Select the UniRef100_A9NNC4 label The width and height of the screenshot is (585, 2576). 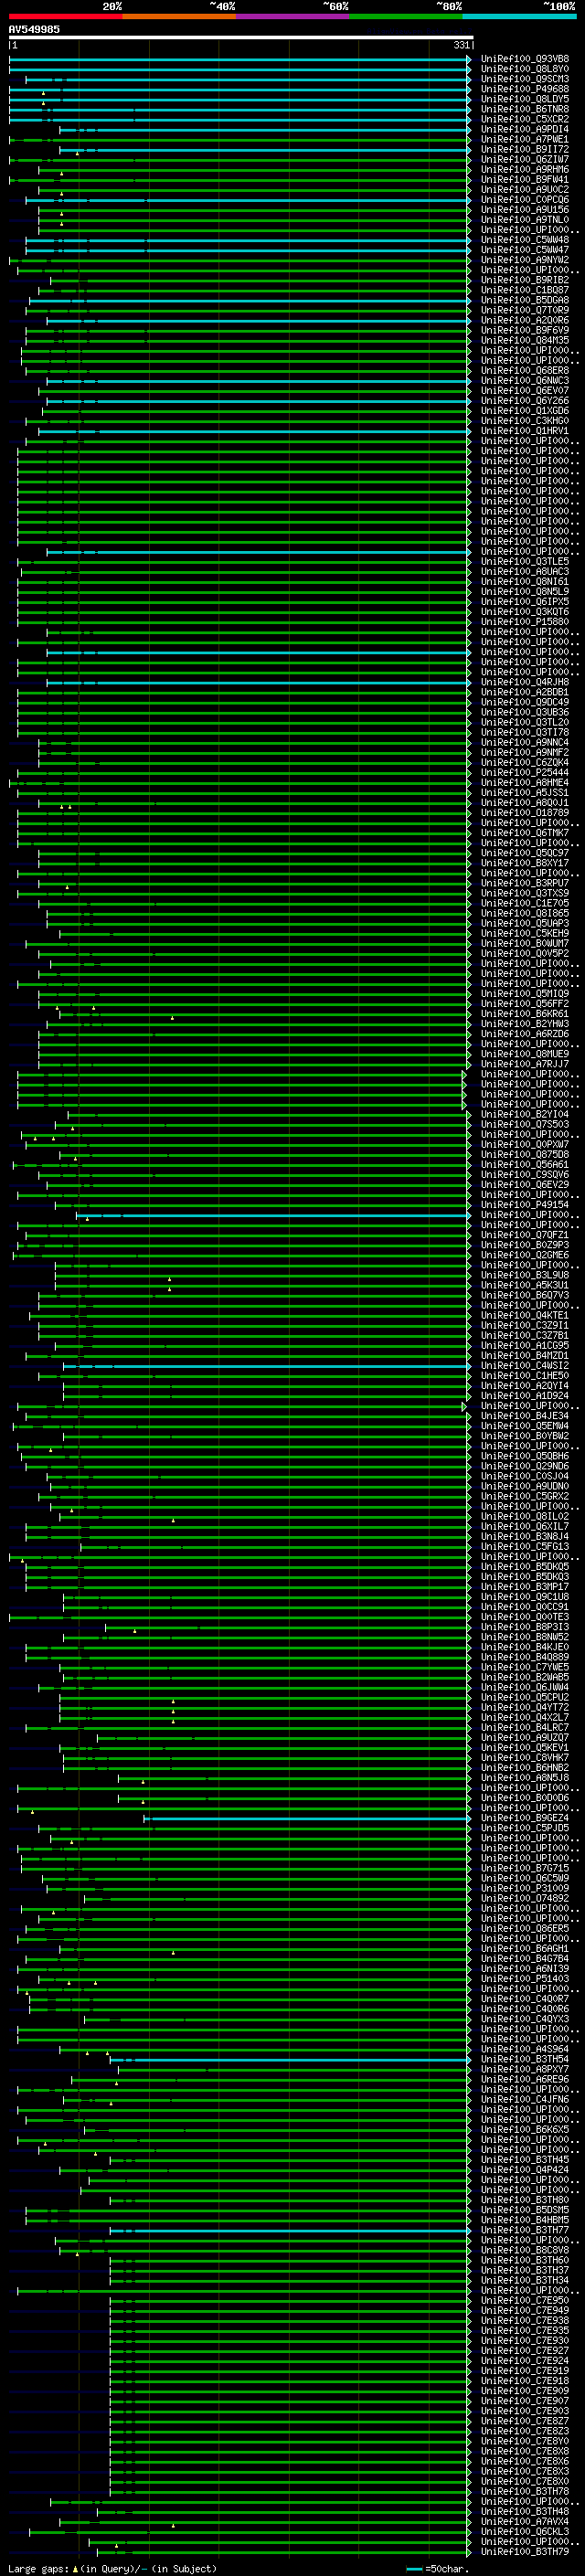[525, 742]
